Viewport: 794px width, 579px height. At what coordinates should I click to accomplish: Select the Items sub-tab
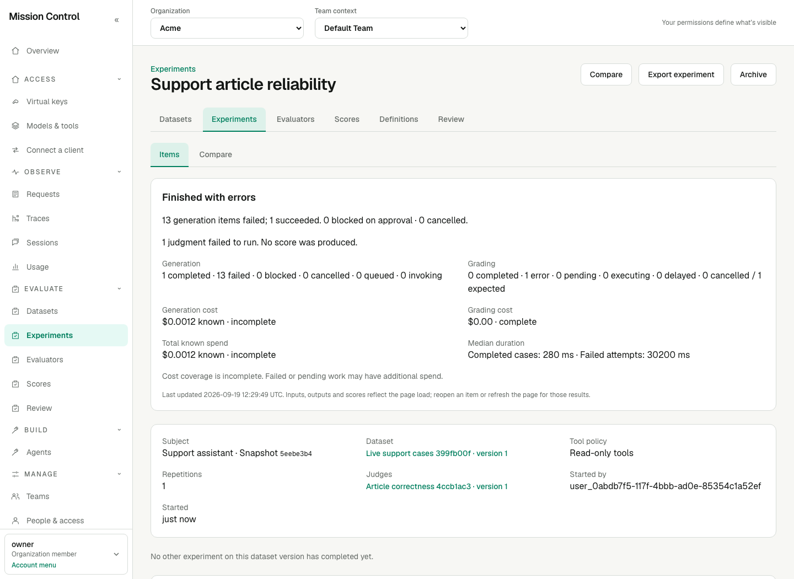[169, 154]
